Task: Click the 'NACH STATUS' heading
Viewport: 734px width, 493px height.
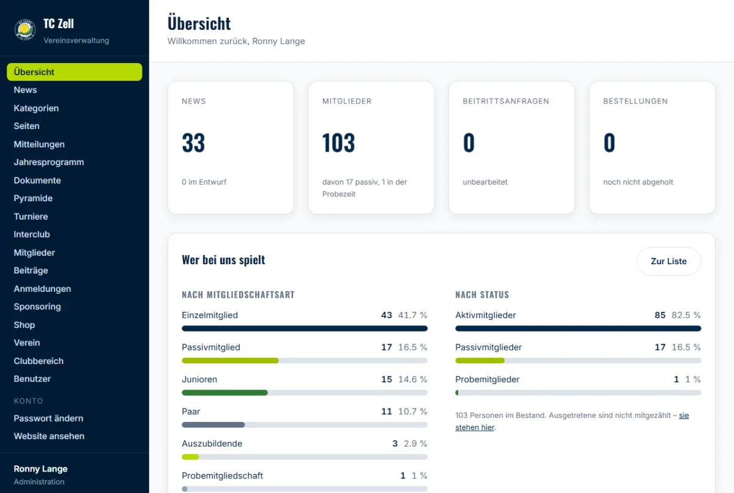Action: (x=482, y=295)
